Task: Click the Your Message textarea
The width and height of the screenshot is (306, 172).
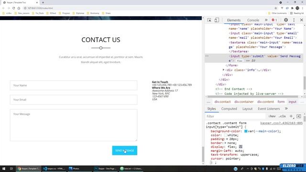Action: [x=74, y=125]
